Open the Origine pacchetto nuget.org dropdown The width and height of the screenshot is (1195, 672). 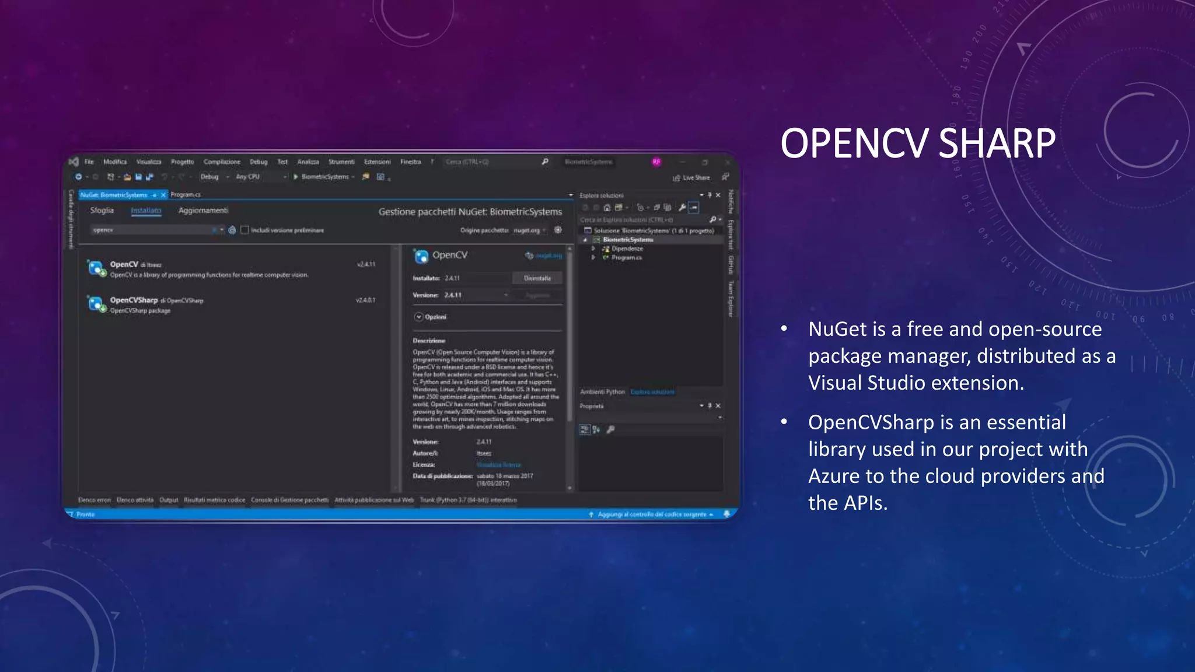pyautogui.click(x=530, y=230)
